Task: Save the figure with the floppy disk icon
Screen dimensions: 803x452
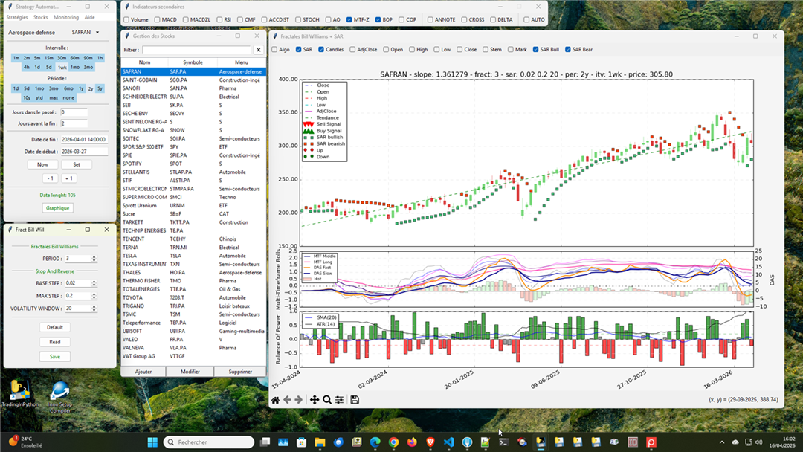Action: (x=355, y=400)
